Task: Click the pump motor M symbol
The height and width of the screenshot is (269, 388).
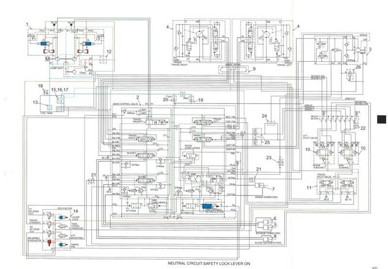Action: [48, 59]
